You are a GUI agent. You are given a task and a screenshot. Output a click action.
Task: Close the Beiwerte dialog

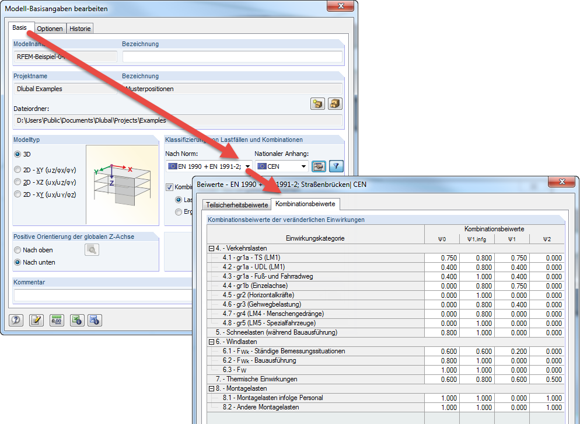click(562, 182)
